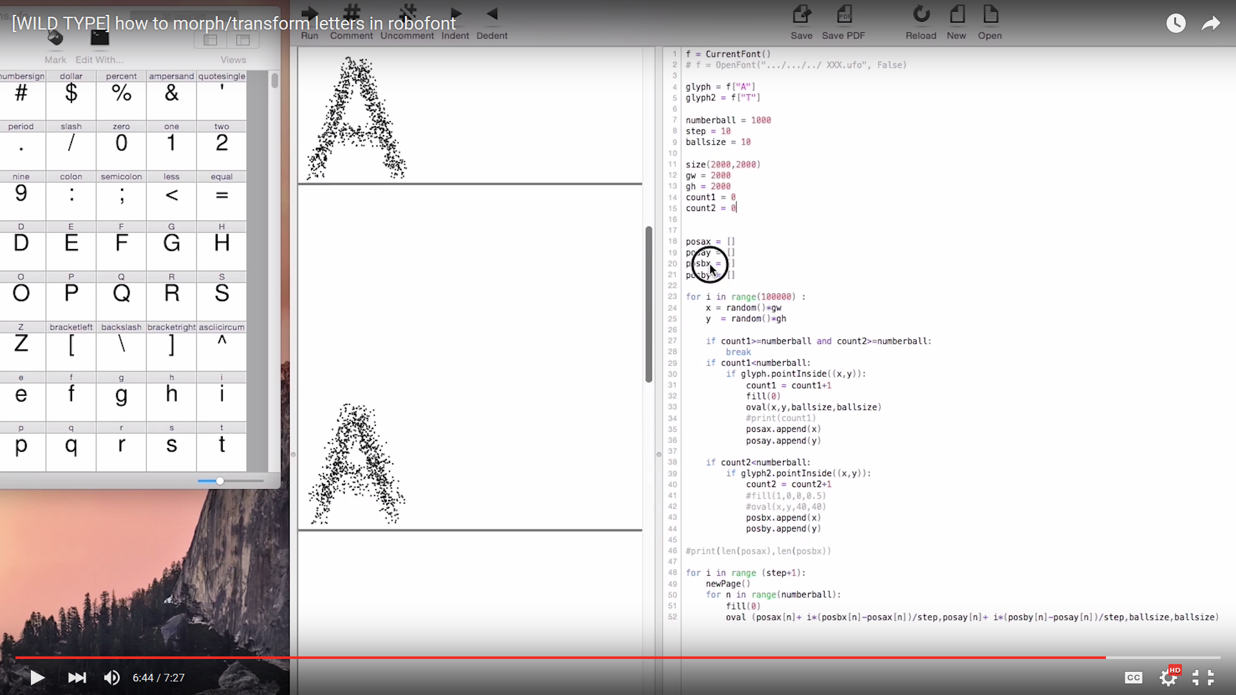Click the Watch Later clock icon

[x=1175, y=24]
